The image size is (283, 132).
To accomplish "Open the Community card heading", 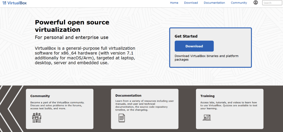I will pyautogui.click(x=40, y=96).
